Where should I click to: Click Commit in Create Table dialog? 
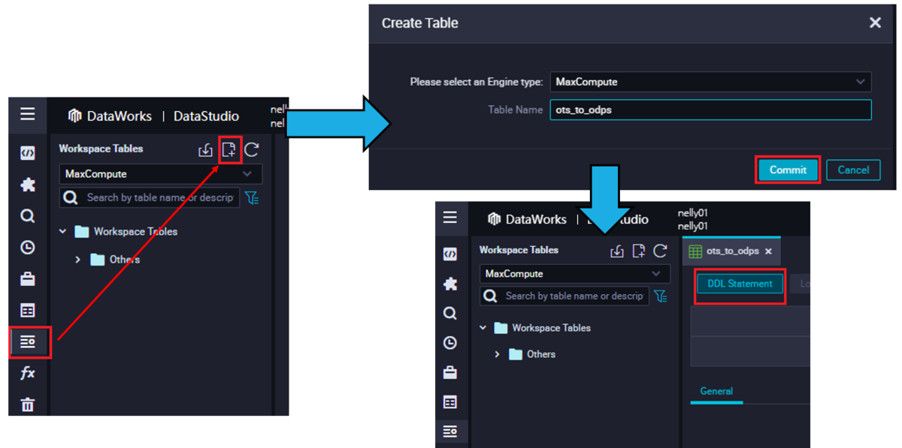788,170
